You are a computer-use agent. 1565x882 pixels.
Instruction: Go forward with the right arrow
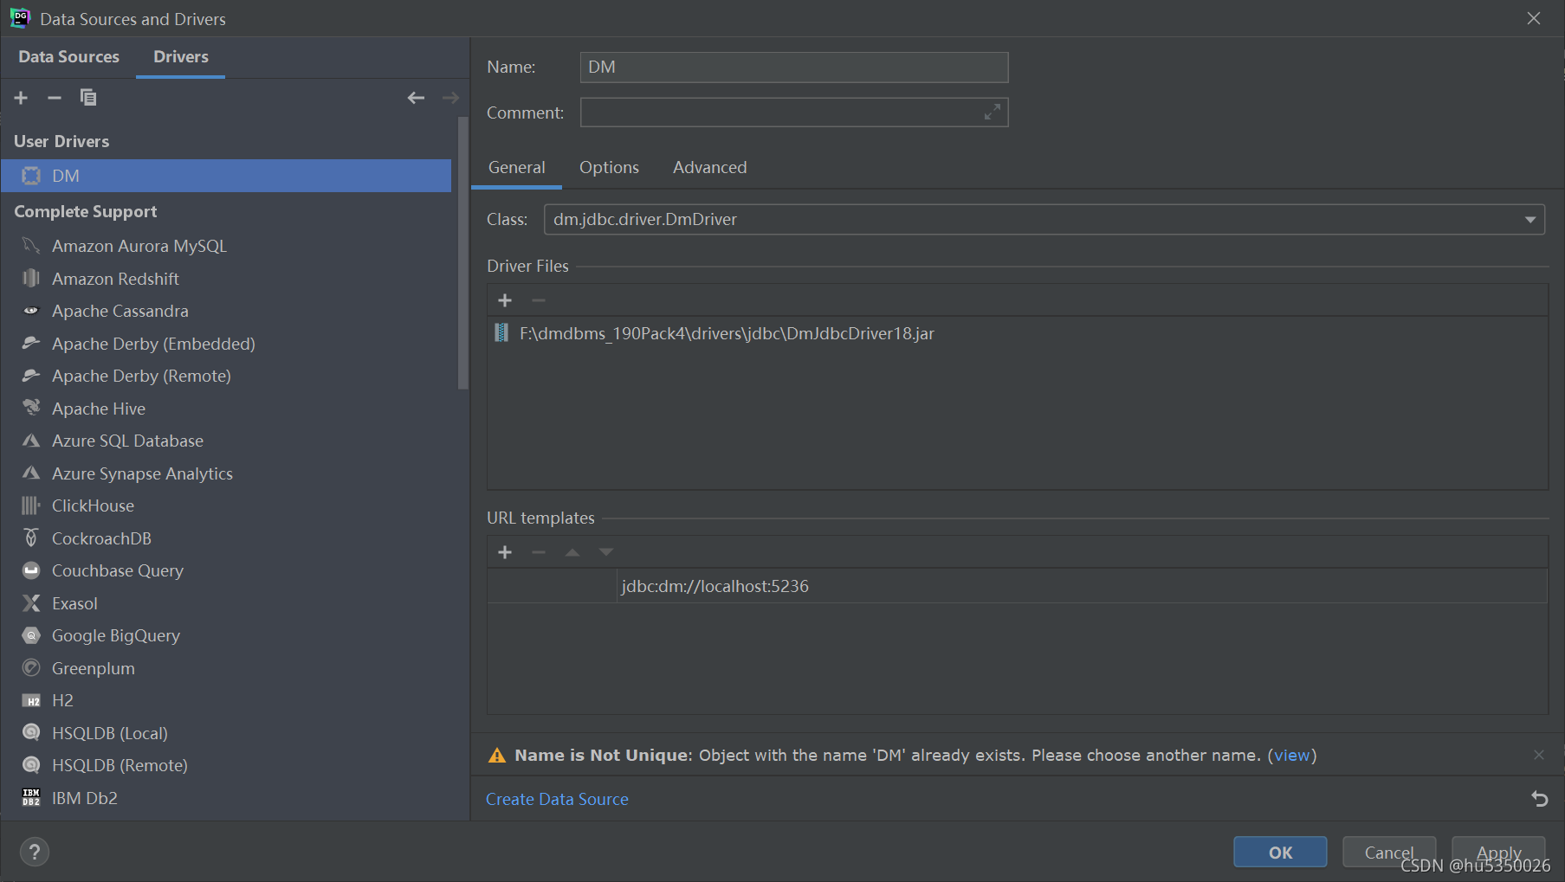click(450, 98)
